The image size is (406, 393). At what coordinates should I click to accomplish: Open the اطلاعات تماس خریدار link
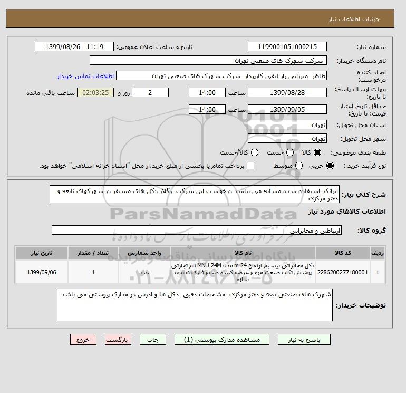click(x=85, y=76)
